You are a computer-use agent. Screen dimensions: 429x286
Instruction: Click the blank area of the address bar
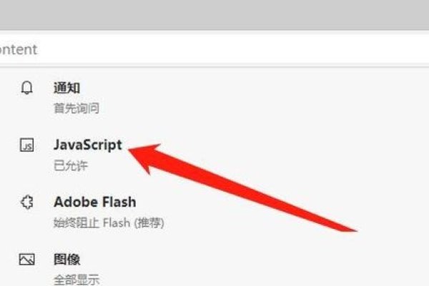pos(232,49)
